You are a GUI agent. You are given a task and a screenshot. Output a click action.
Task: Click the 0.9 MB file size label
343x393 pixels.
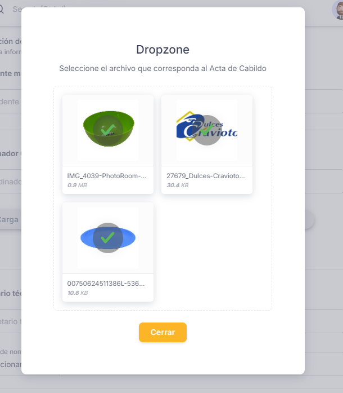(x=77, y=185)
